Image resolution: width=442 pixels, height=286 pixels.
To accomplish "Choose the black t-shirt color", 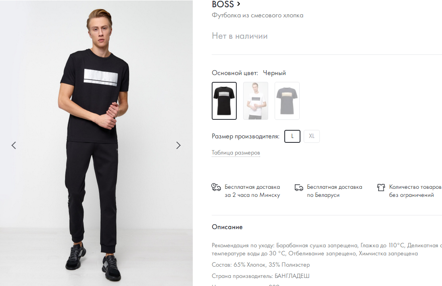I will pos(224,101).
